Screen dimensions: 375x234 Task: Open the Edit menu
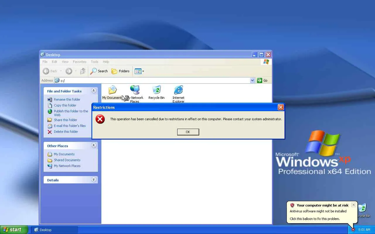54,62
